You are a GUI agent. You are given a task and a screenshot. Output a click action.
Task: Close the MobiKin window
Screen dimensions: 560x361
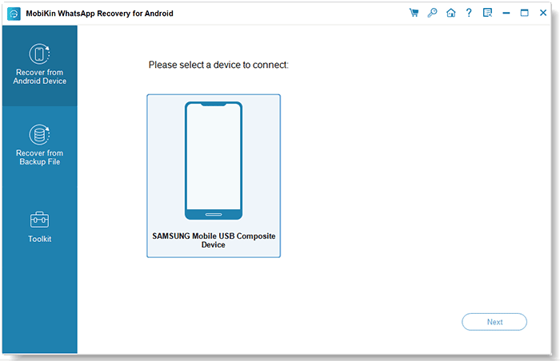click(x=543, y=13)
